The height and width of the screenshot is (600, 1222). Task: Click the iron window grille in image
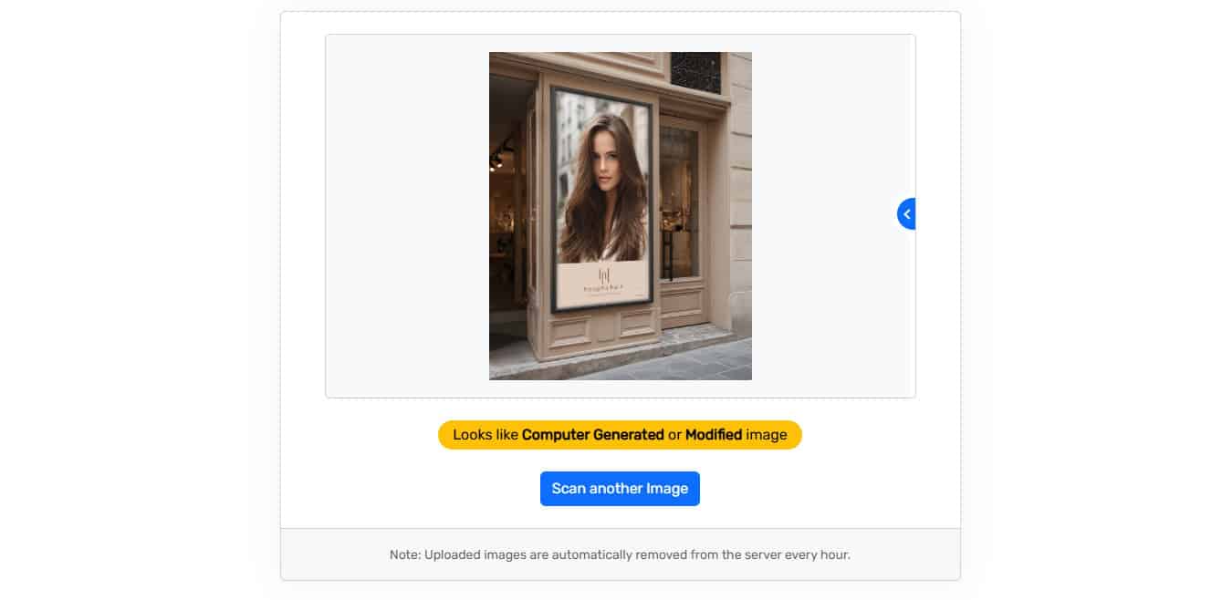[x=695, y=70]
